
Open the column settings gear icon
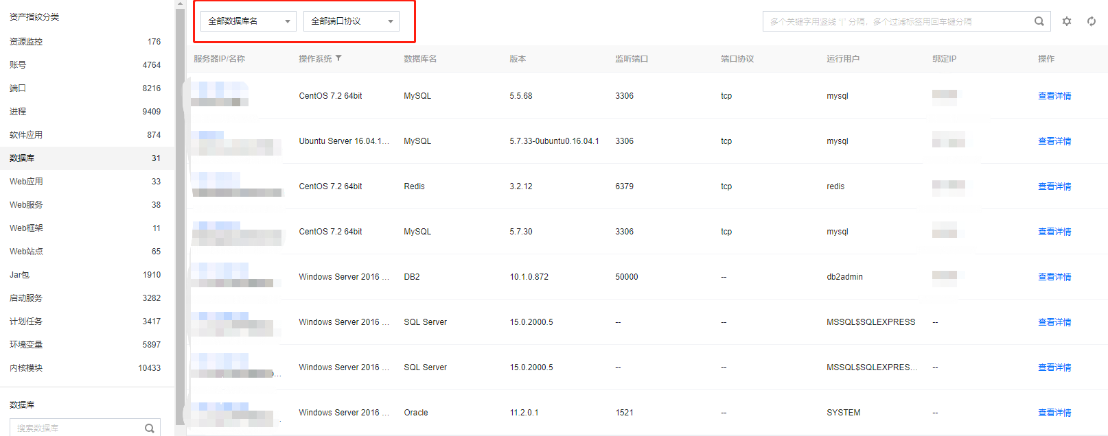pos(1066,21)
